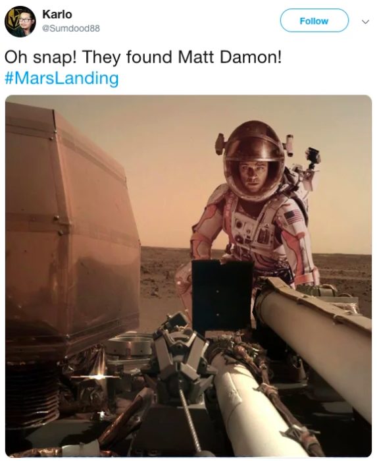Click the round metal ring on deck

[x=129, y=344]
